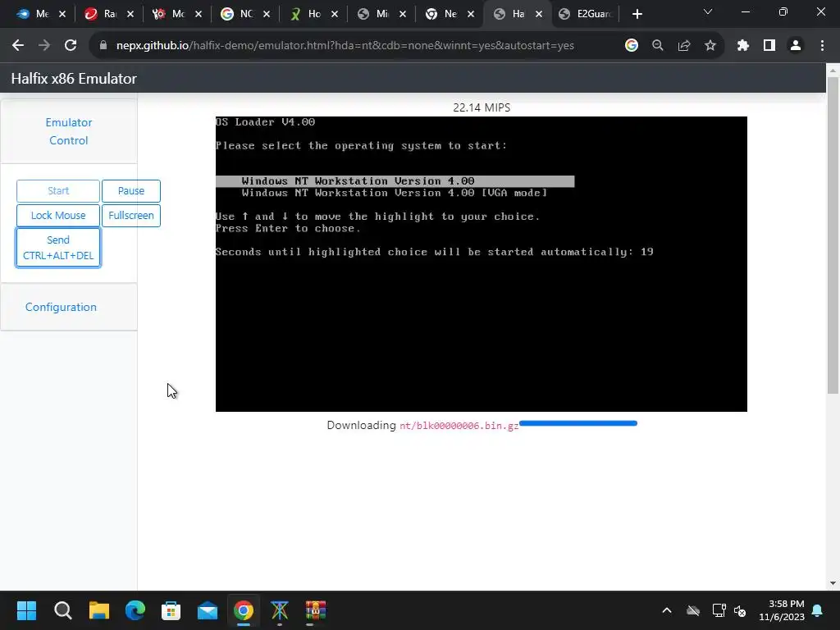Open the Extensions puzzle icon
840x630 pixels.
[743, 46]
